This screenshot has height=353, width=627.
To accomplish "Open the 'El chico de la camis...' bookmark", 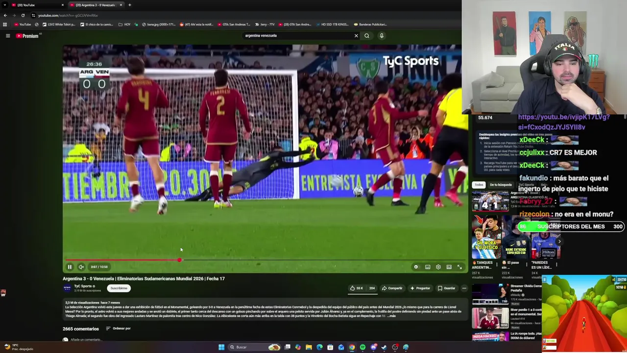I will click(x=96, y=25).
